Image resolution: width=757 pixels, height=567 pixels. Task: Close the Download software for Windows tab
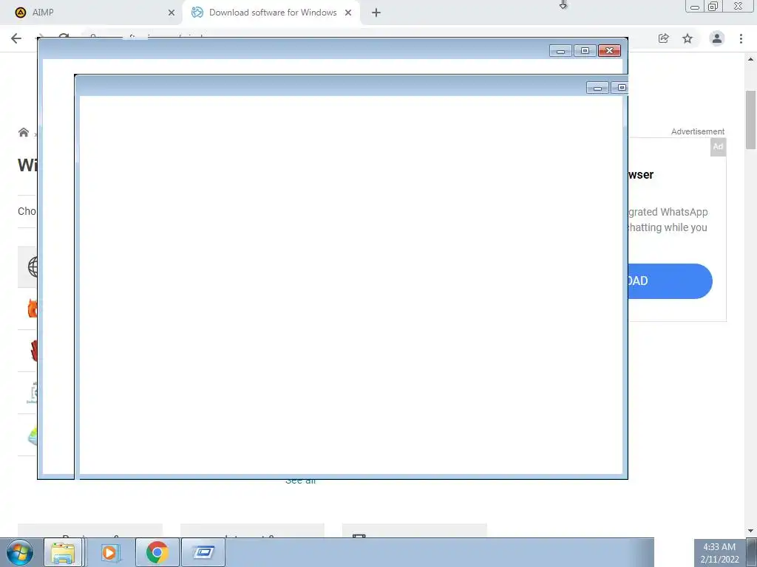(x=348, y=13)
